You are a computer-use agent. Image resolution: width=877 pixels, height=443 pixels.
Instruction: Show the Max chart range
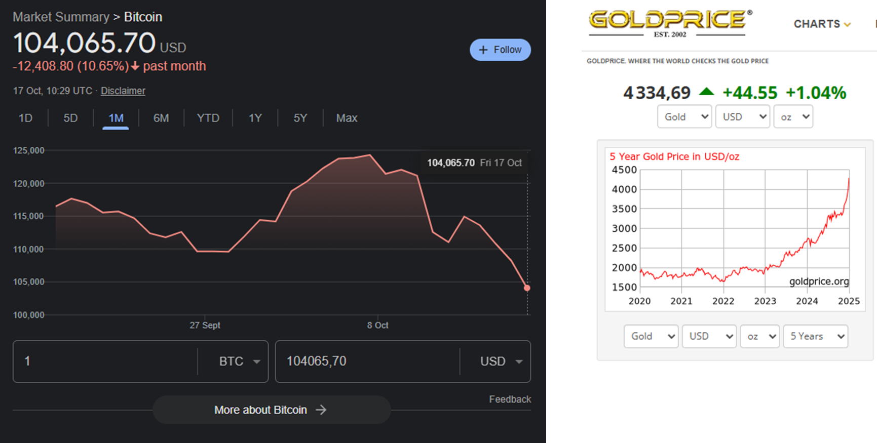pos(347,118)
